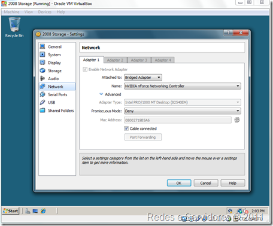This screenshot has height=226, width=273.
Task: Select the Display category icon
Action: (x=43, y=62)
